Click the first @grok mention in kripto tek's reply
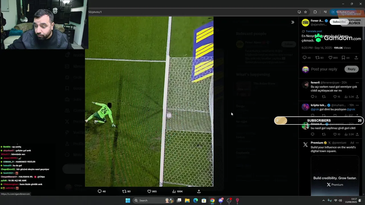 [x=315, y=109]
